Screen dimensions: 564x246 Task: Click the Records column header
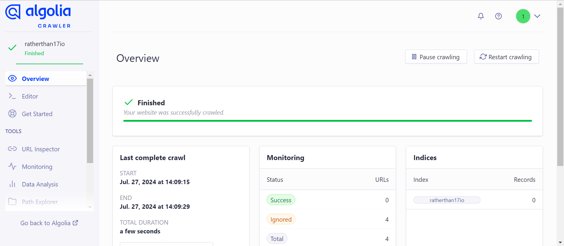(525, 179)
